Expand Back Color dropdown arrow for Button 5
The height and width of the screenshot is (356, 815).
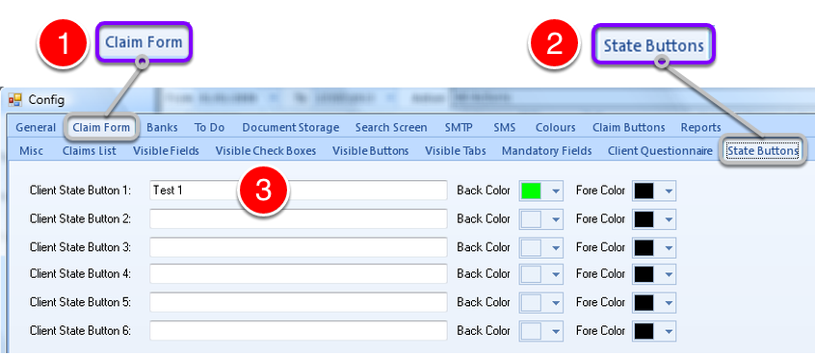(x=556, y=303)
